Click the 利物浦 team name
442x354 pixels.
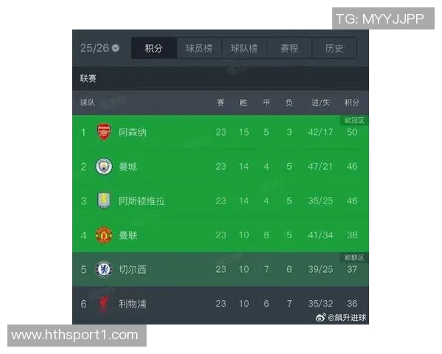(133, 303)
